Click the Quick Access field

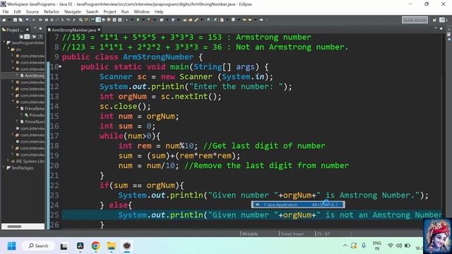(x=415, y=20)
